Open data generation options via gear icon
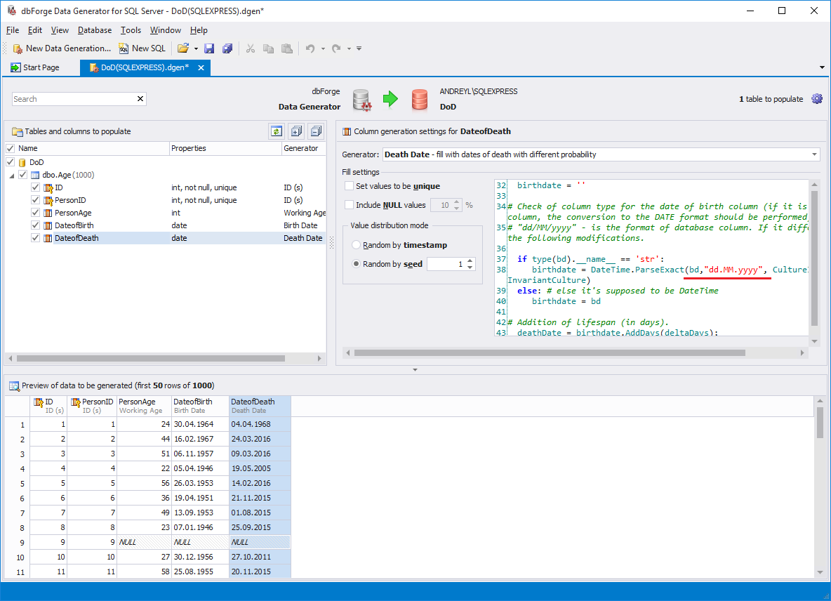Viewport: 831px width, 601px height. coord(817,98)
